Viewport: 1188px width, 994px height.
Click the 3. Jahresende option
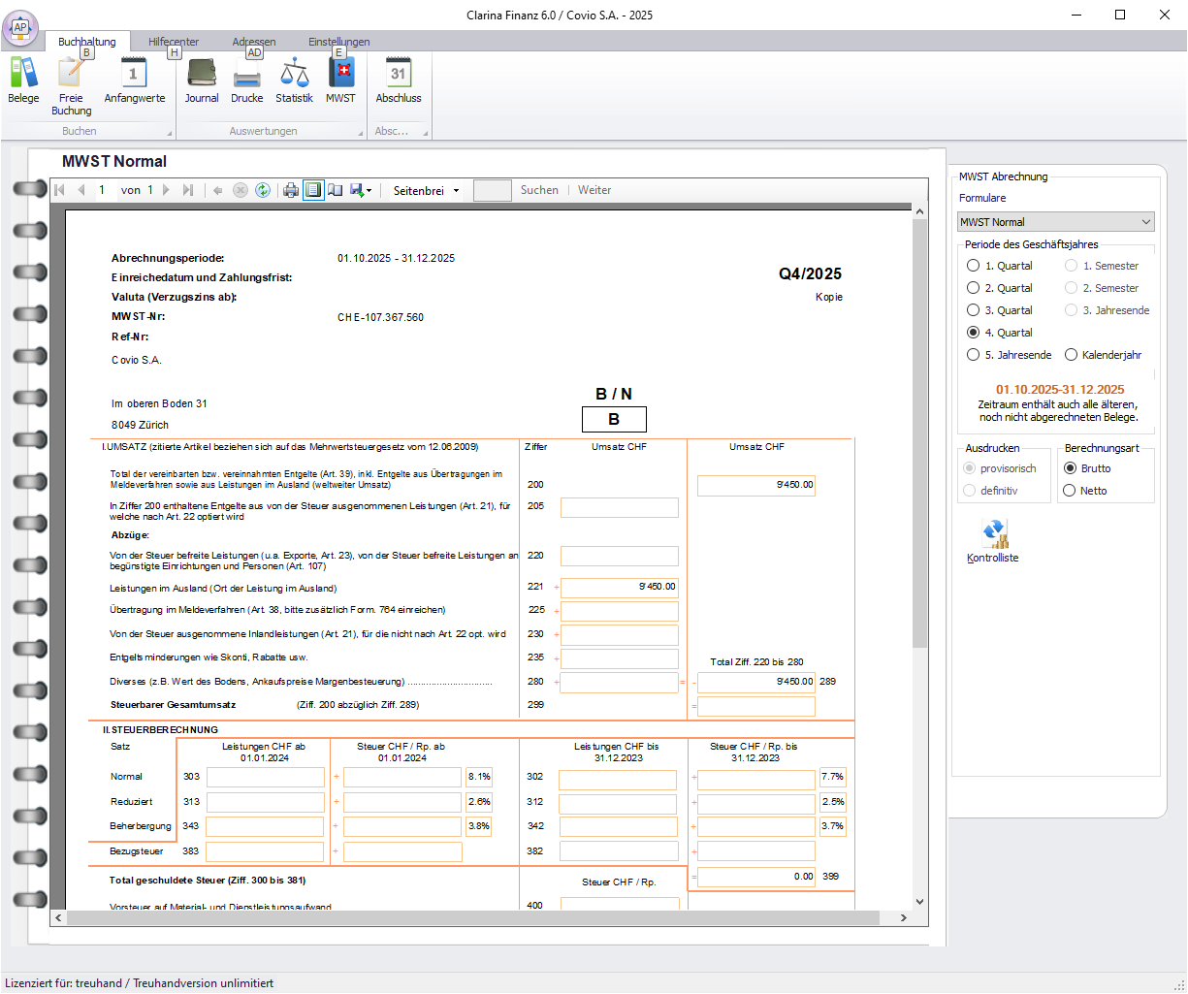(x=1108, y=310)
